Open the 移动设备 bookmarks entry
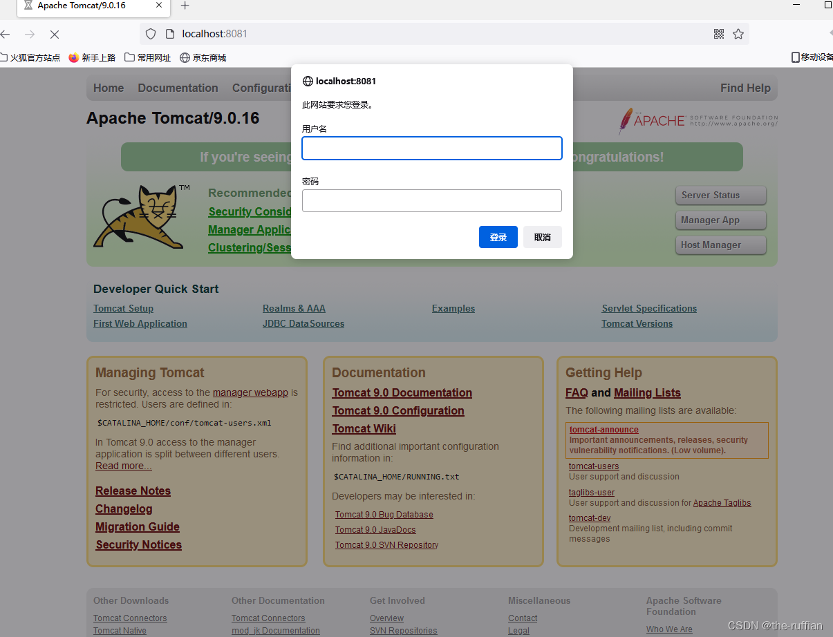The image size is (833, 637). click(x=812, y=57)
